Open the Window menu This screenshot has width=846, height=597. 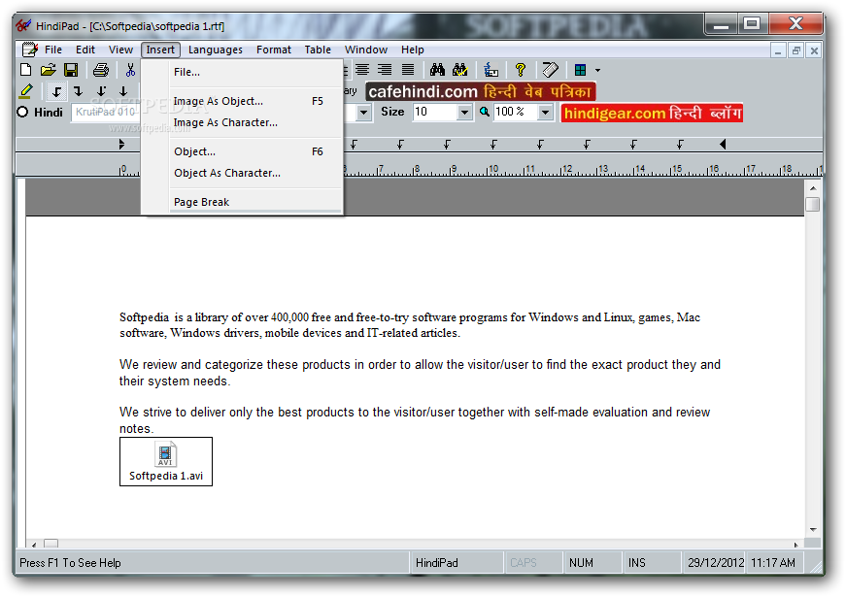click(366, 50)
